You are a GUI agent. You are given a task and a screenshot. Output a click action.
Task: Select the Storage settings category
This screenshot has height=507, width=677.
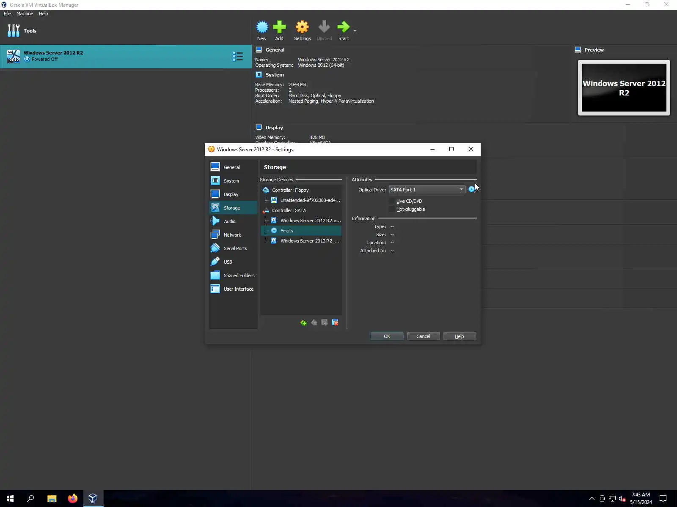click(x=233, y=208)
